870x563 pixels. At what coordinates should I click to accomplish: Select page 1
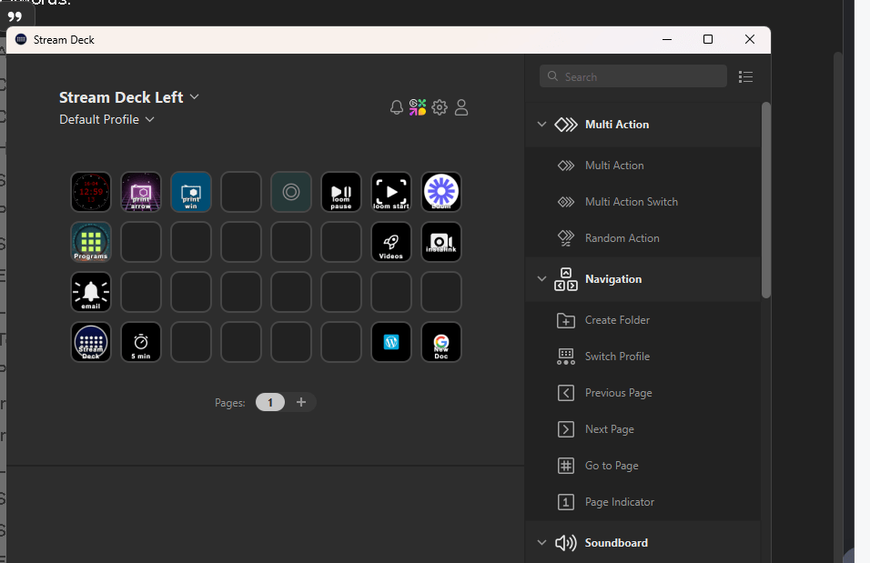tap(270, 402)
